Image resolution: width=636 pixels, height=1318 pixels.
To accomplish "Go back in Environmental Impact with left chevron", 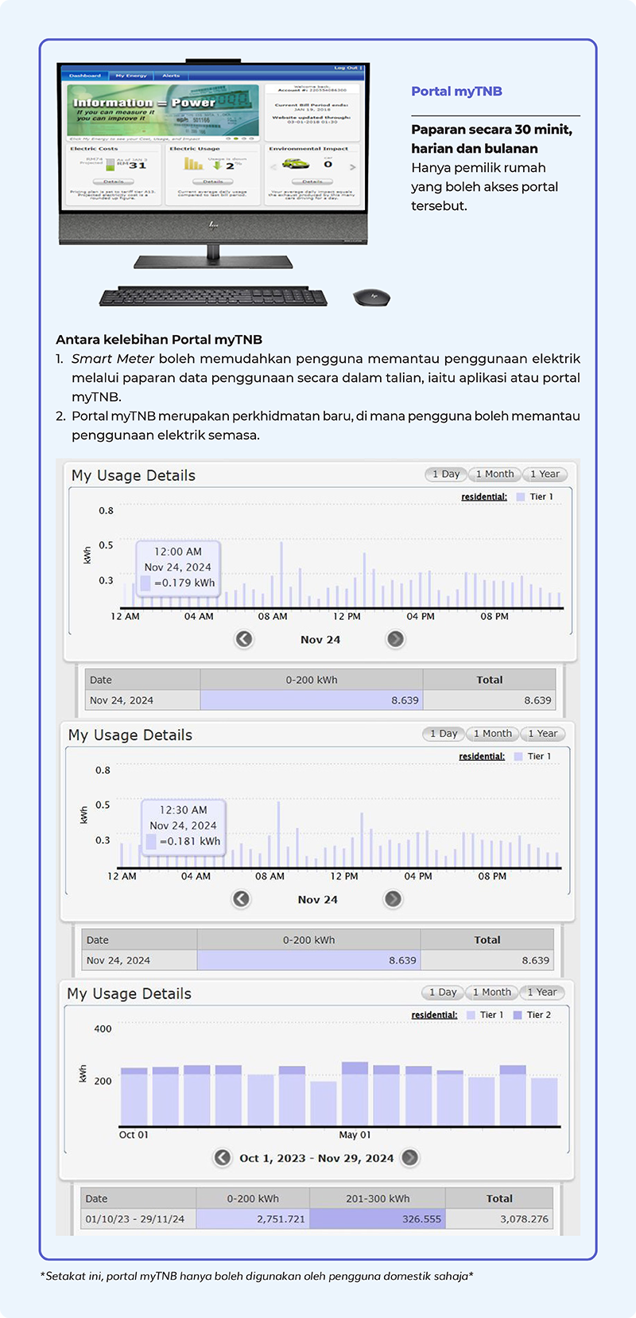I will (273, 167).
